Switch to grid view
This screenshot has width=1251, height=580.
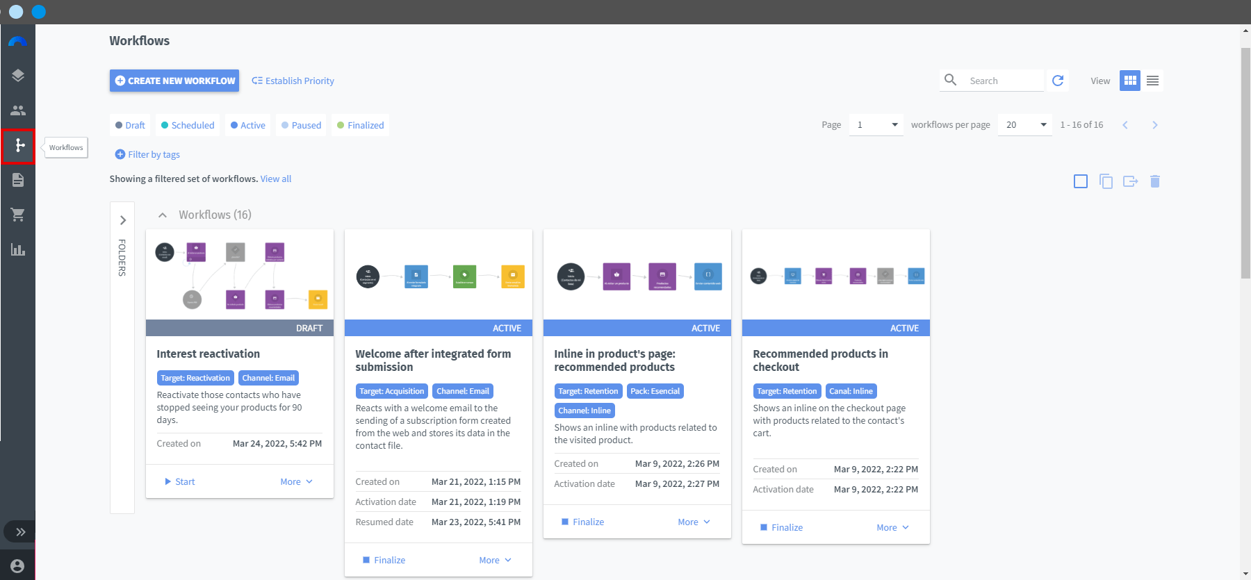click(x=1130, y=81)
